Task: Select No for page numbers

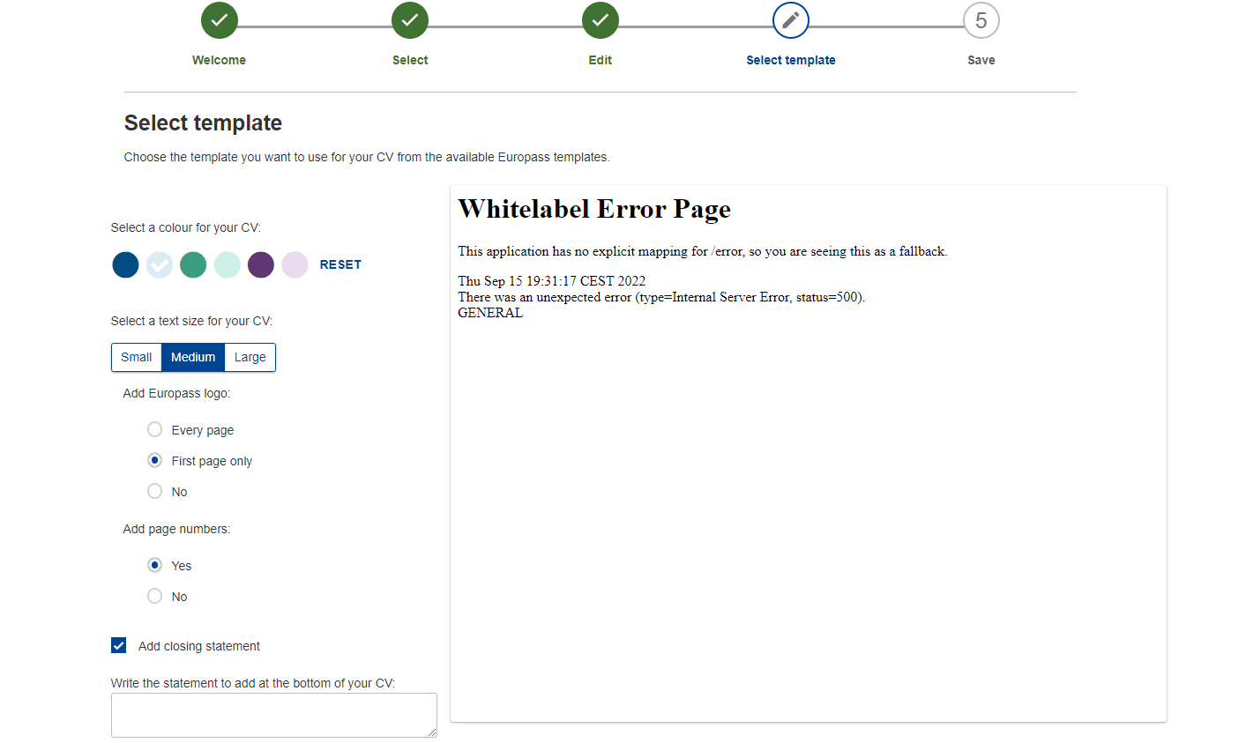Action: [155, 596]
